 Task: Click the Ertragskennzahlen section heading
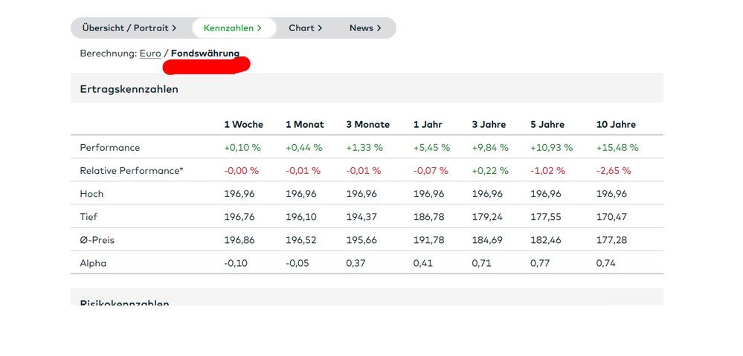coord(129,89)
